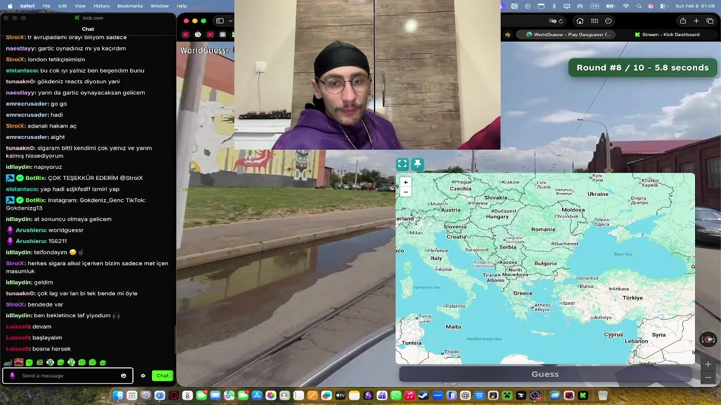Open chat settings gear icon
Viewport: 721px width, 405px height.
pos(143,376)
